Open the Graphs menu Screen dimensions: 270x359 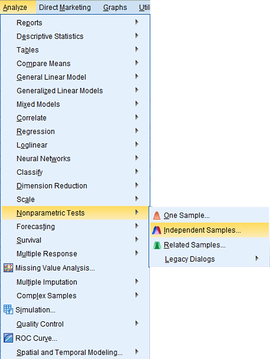pos(115,8)
